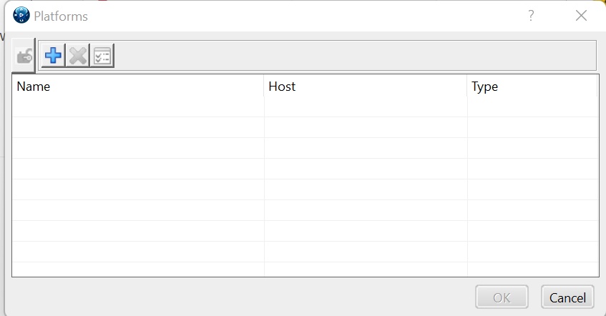Click the unlock padlock icon
This screenshot has width=606, height=316.
[24, 56]
